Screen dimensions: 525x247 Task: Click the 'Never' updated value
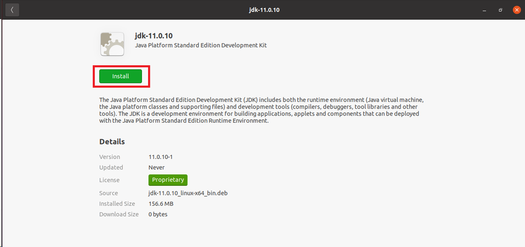(x=156, y=167)
